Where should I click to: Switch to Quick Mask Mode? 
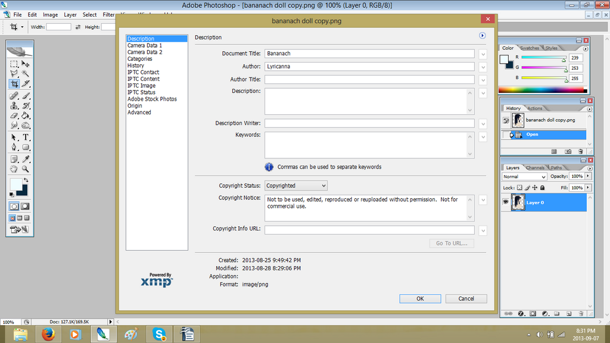click(x=25, y=207)
